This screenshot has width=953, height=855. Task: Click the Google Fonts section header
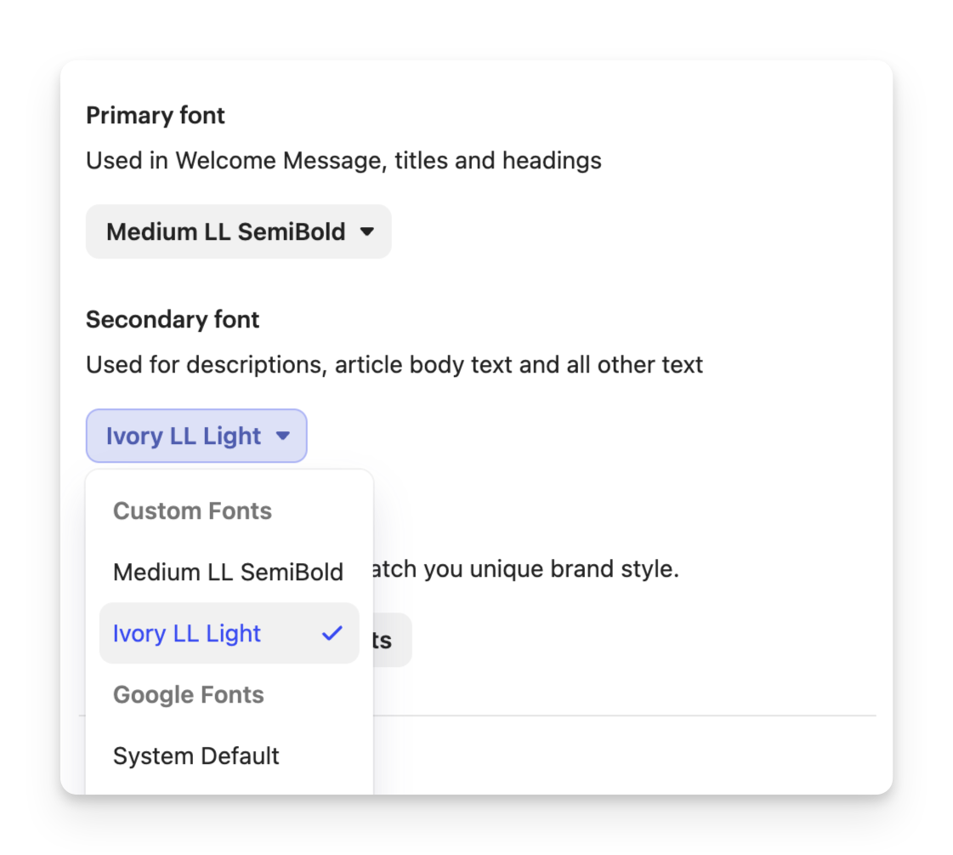click(x=189, y=694)
